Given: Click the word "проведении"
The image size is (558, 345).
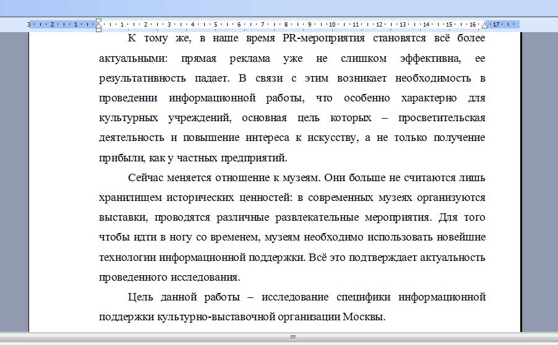Looking at the screenshot, I should 128,98.
